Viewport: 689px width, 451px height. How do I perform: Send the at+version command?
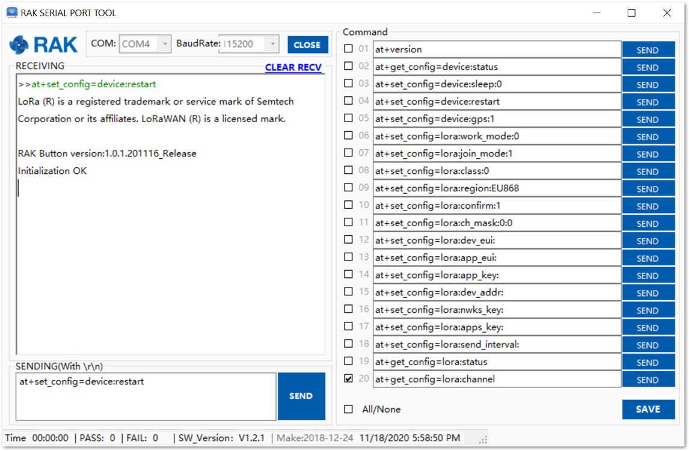pos(648,50)
